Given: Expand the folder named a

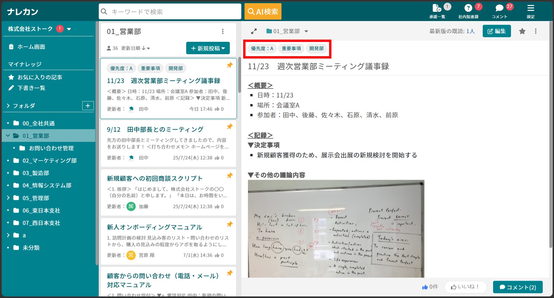Looking at the screenshot, I should (8, 235).
